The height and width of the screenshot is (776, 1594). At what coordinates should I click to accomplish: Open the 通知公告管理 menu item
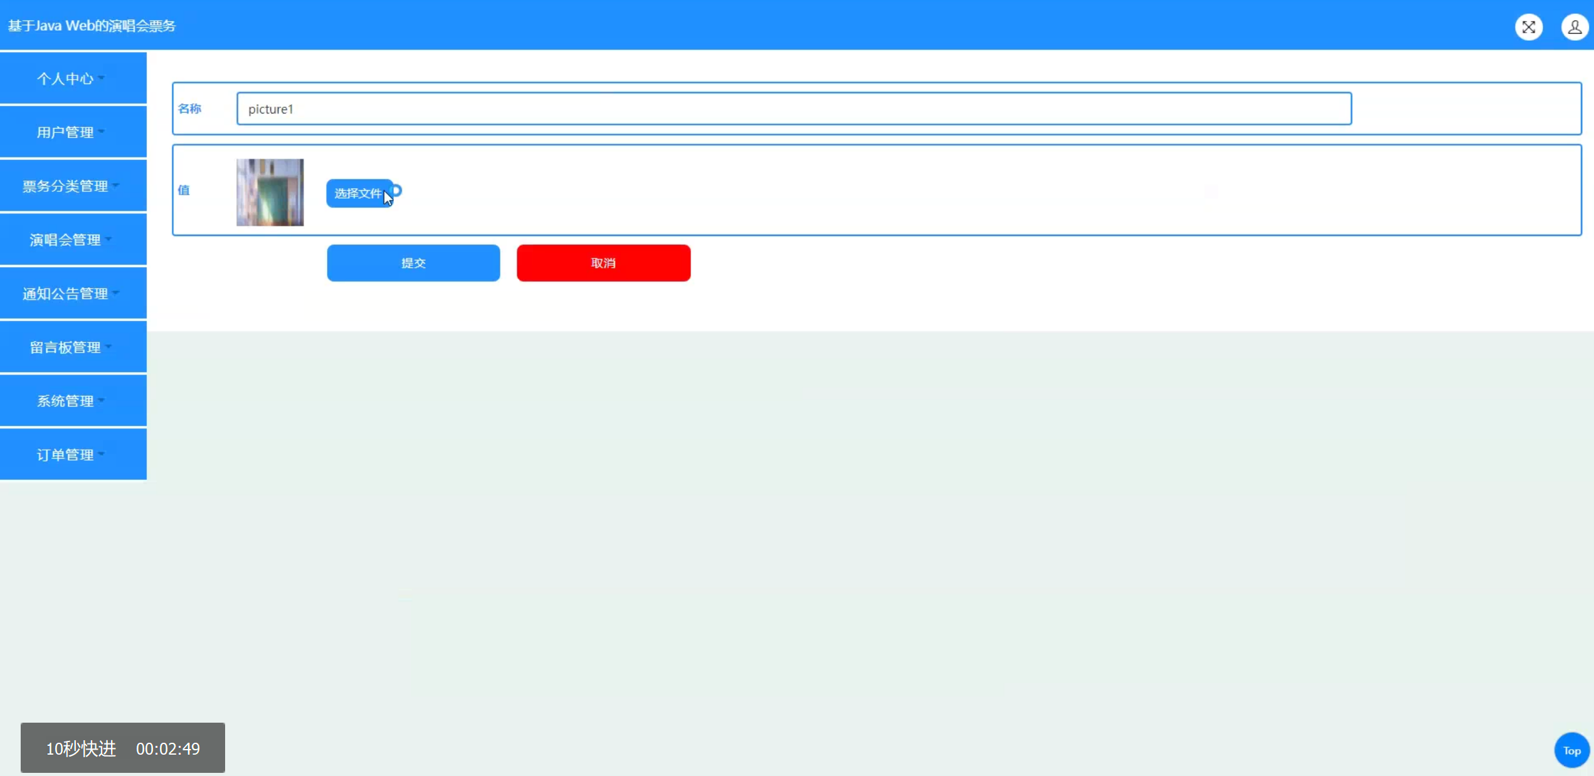(x=73, y=294)
